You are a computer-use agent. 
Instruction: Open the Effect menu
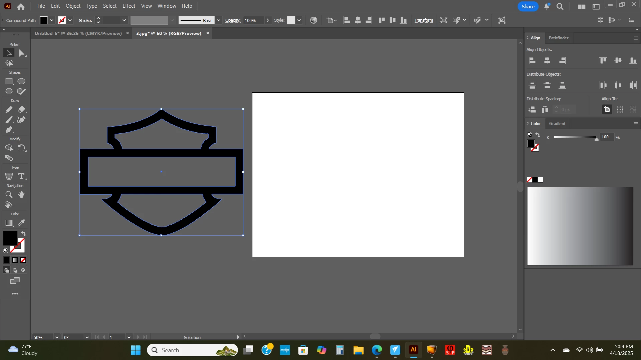[129, 6]
